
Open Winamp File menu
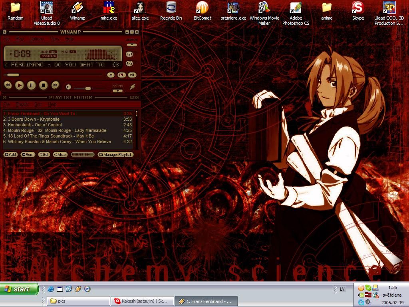(7, 39)
